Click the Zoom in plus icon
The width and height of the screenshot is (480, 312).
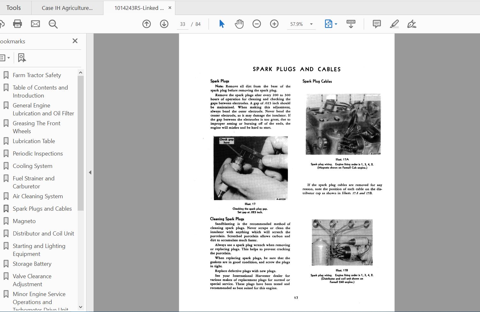point(274,24)
